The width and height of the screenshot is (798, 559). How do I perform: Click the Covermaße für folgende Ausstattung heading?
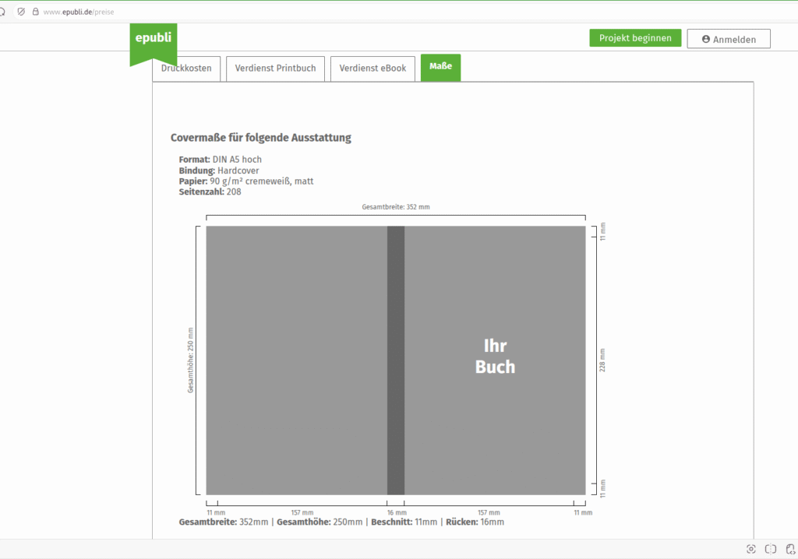(260, 138)
